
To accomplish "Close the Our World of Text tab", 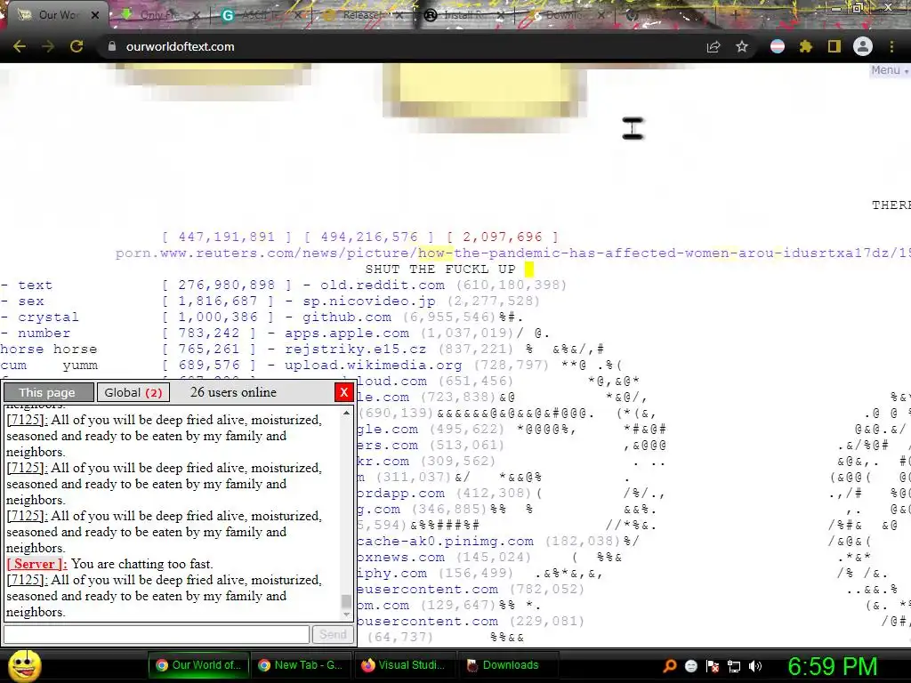I will coord(95,15).
